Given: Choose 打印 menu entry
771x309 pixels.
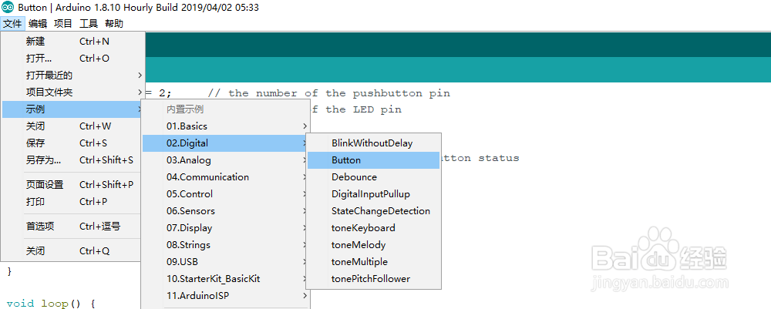Looking at the screenshot, I should tap(73, 201).
